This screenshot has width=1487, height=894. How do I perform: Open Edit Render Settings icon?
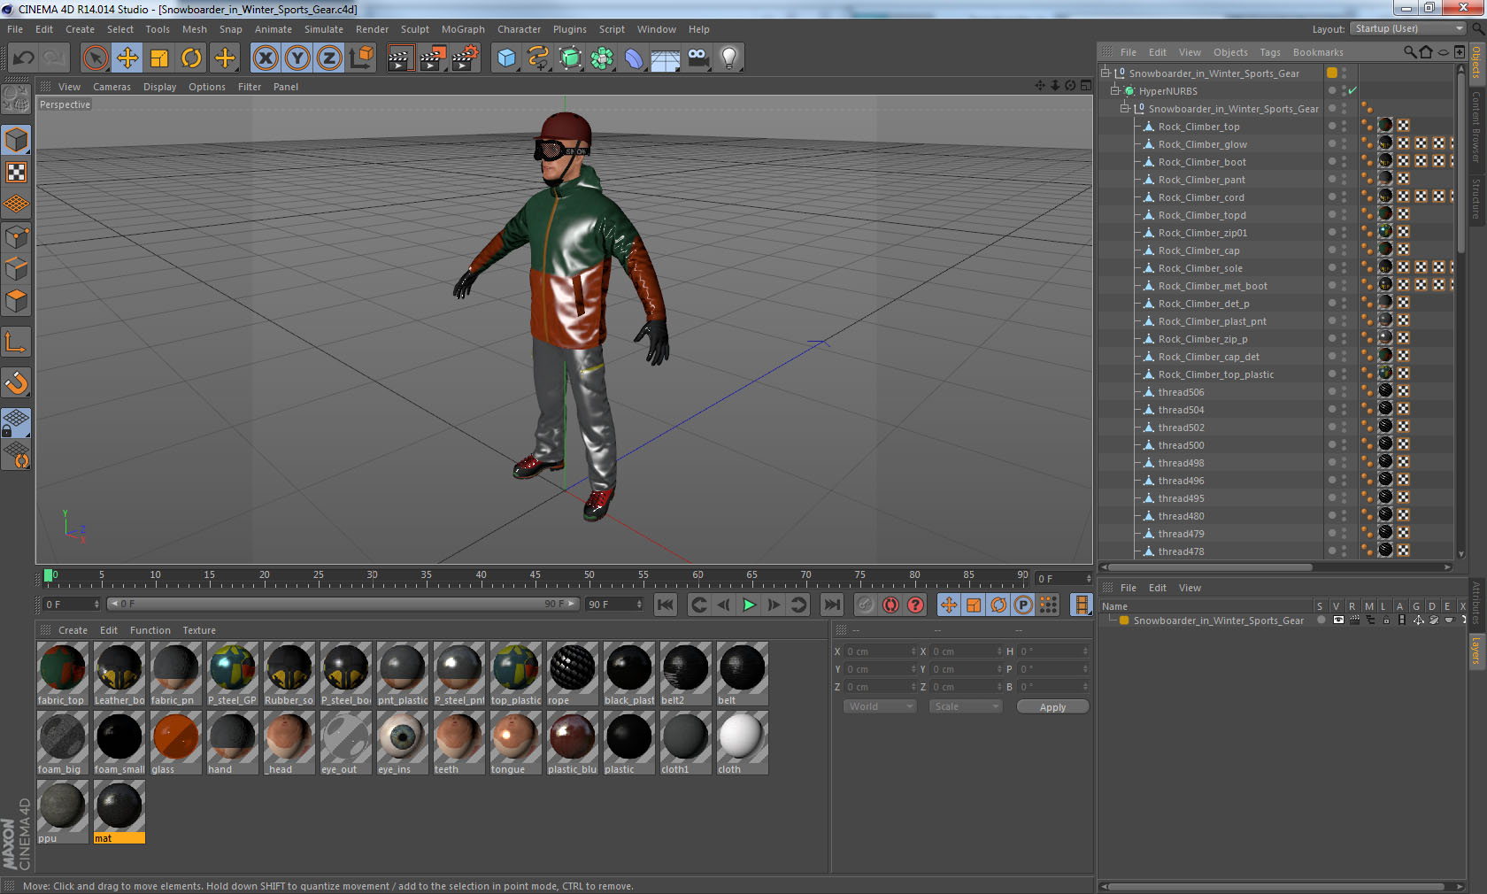(x=466, y=58)
